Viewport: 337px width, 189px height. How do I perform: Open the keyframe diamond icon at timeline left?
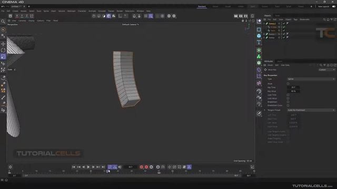[x=10, y=167]
